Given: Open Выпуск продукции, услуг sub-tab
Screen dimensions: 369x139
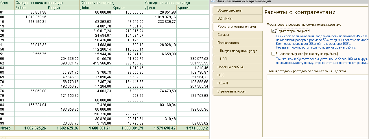Looking at the screenshot, I should [x=238, y=51].
